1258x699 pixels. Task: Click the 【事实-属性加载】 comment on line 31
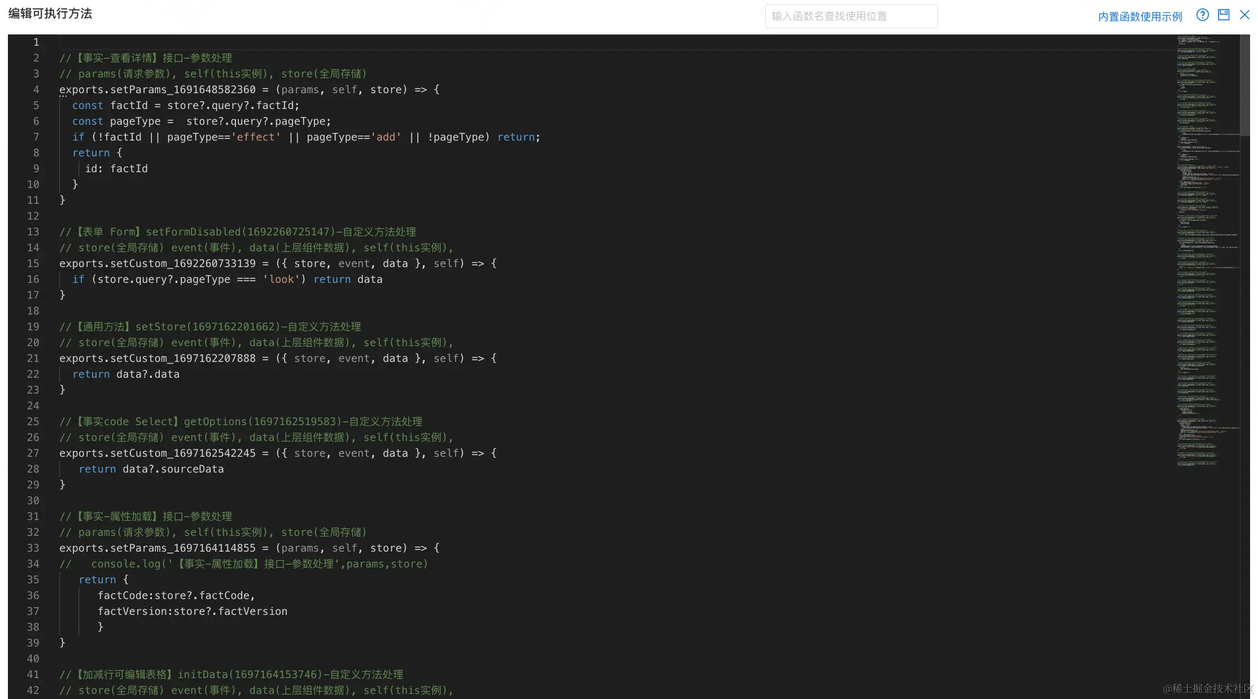pyautogui.click(x=146, y=517)
